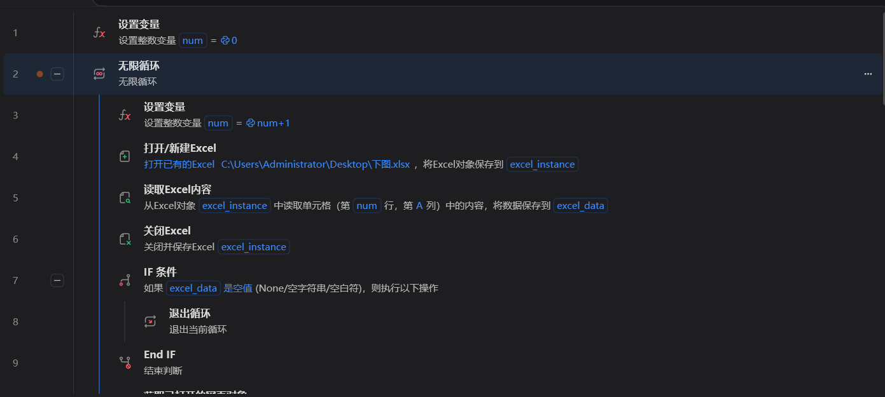Open the more-options menu on the 无限循环 row

(x=868, y=74)
